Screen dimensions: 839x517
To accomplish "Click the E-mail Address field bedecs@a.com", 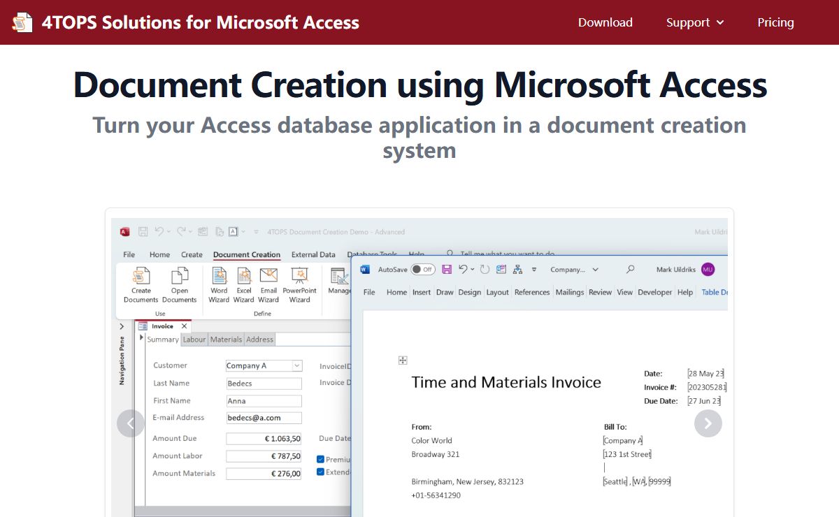I will click(x=264, y=418).
